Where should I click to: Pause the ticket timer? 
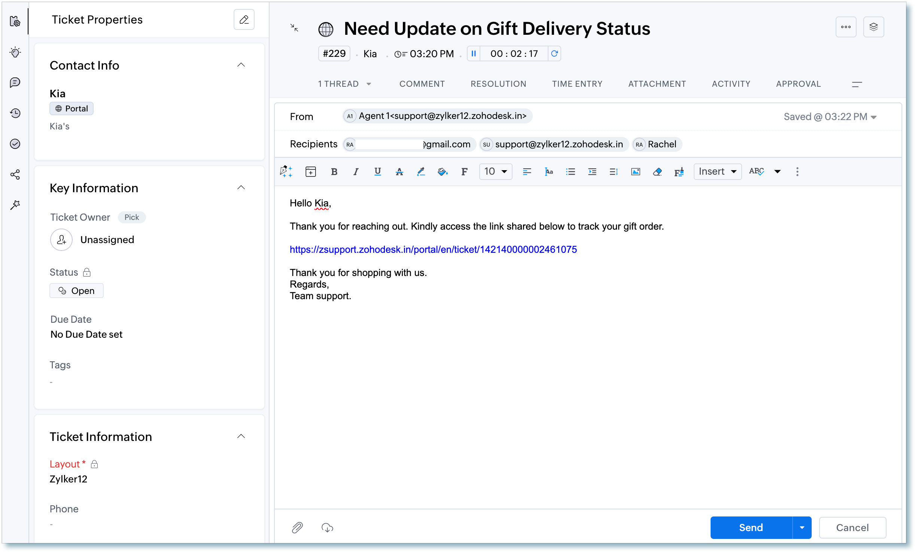tap(474, 54)
